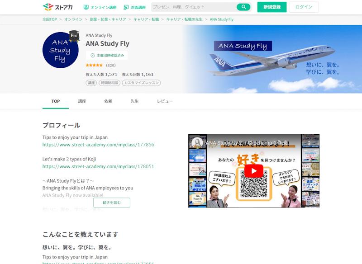362x264 pixels.
Task: Click the カスタマイズレッスン tag pill
Action: pyautogui.click(x=141, y=83)
